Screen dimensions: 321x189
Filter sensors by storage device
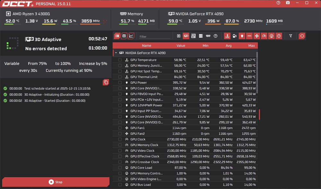tap(201, 36)
